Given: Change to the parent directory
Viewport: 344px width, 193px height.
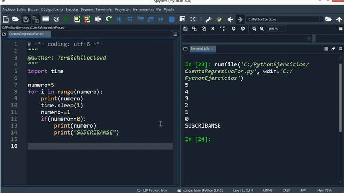Looking at the screenshot, I should coord(339,19).
